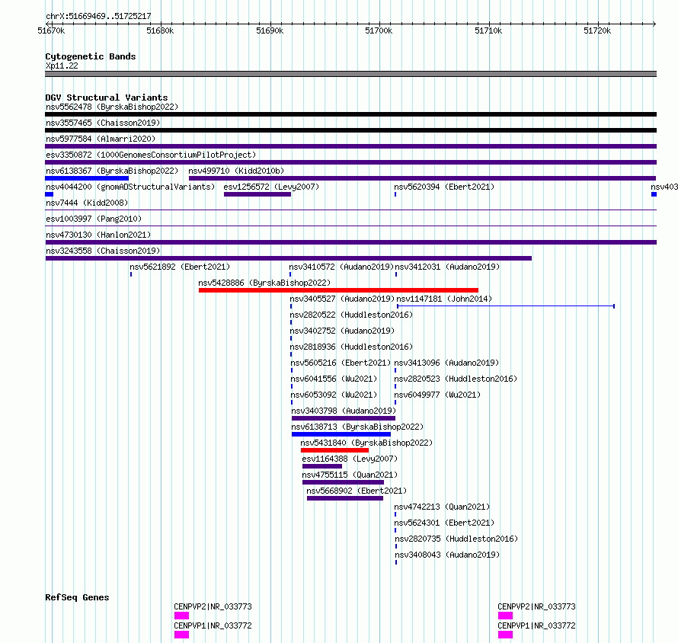Click nsv3413096 (Audano2019) label

coord(446,363)
